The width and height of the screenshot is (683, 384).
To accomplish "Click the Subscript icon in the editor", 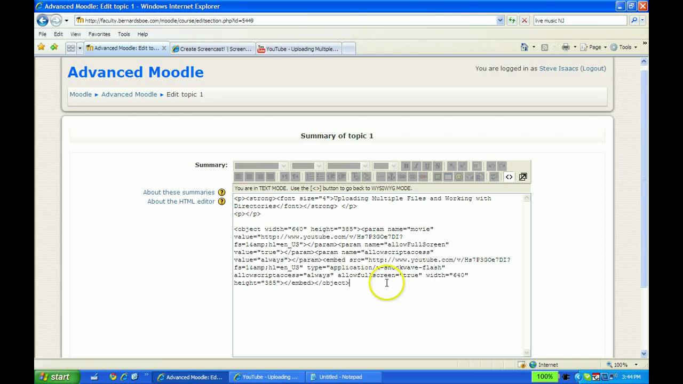I will (x=451, y=166).
